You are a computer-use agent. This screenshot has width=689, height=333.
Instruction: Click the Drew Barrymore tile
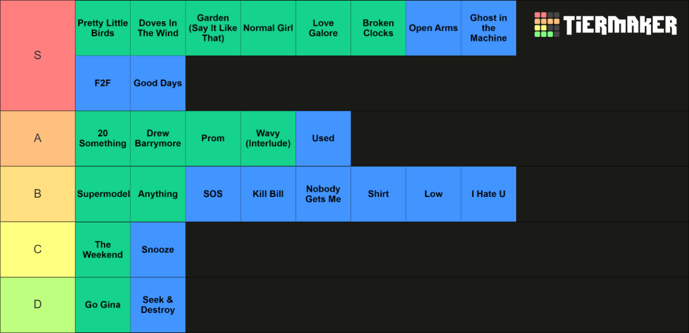point(158,138)
